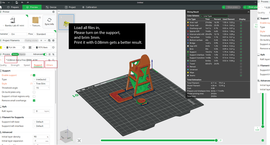270x145 pixels.
Task: Check On build plate only
Action: (34, 92)
